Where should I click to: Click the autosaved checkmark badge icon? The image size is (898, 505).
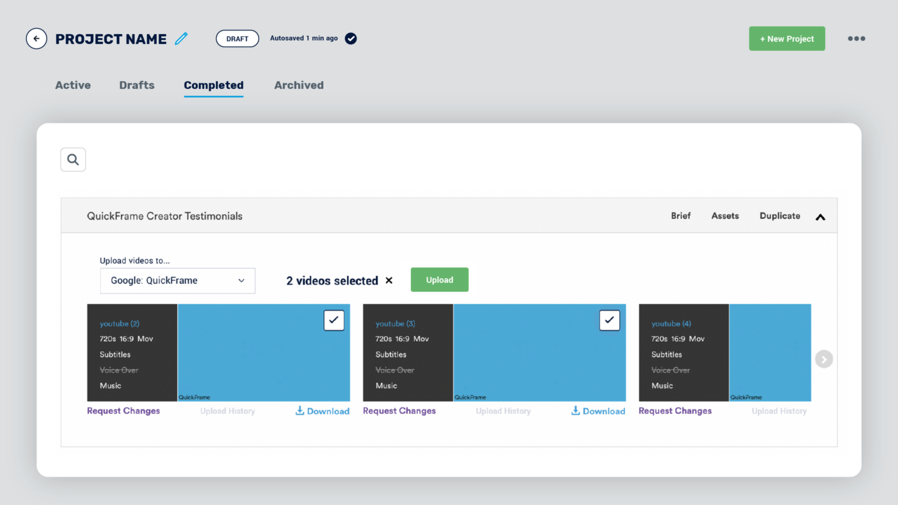tap(351, 39)
